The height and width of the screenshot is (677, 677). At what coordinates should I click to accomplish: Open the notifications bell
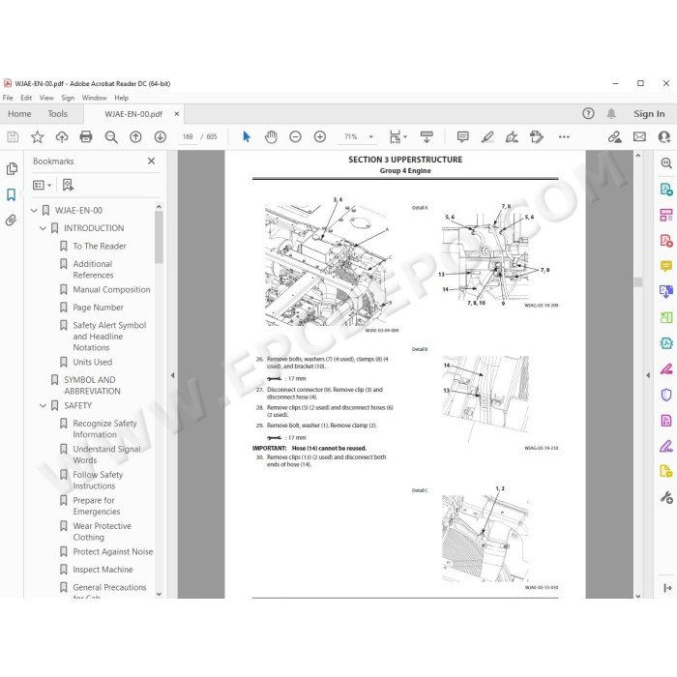tap(611, 113)
